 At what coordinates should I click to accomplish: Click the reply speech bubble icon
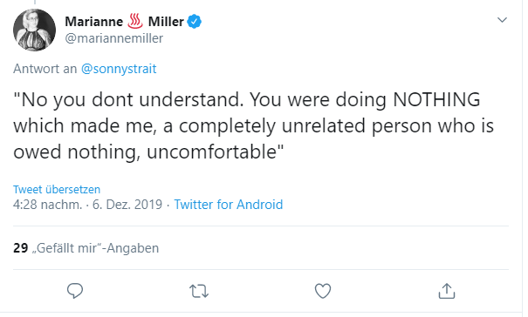coord(75,291)
